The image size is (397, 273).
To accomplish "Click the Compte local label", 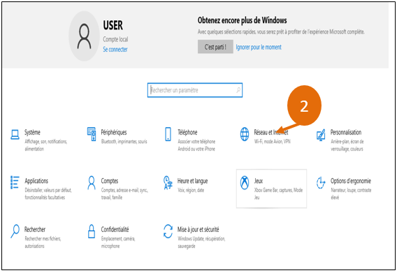I will (x=115, y=39).
